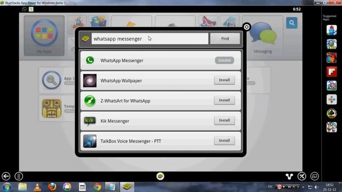Open Firefox from taskbar
Viewport: 342px width, 192px height.
point(52,187)
